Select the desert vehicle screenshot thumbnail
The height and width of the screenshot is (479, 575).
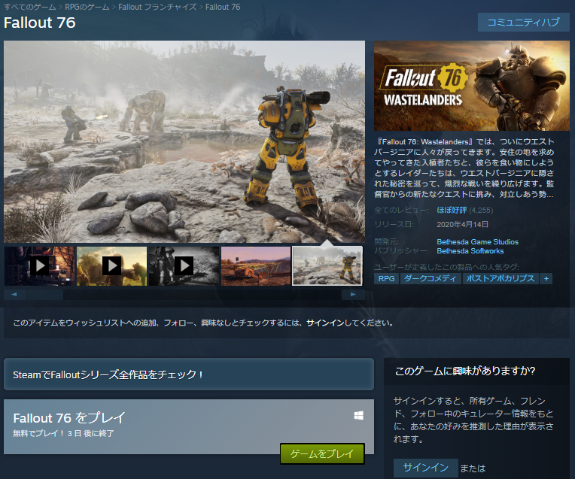coord(256,265)
